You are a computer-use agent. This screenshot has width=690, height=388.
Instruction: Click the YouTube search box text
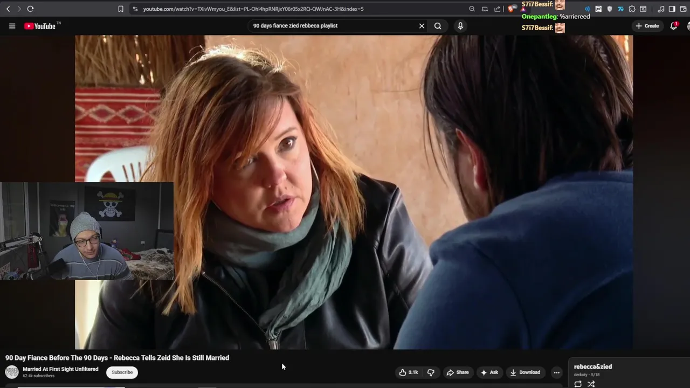tap(295, 26)
